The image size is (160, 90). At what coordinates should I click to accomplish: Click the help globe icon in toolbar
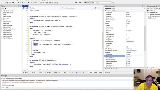tap(13, 2)
